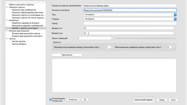Click the Очистить button

tap(73, 99)
